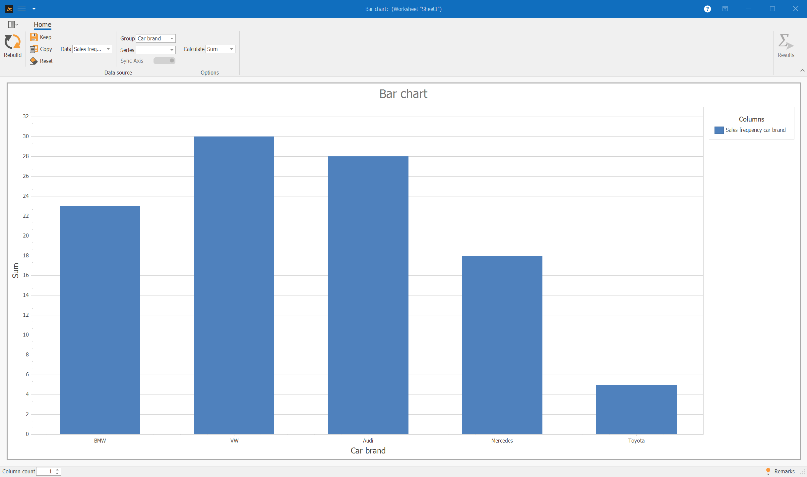Click the Reset eraser icon
The width and height of the screenshot is (807, 477).
coord(34,61)
